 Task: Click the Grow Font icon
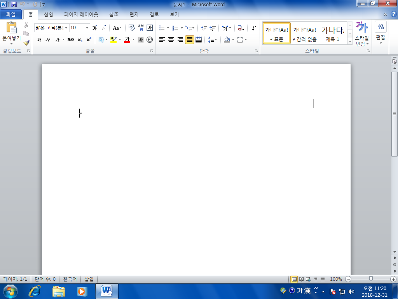(x=95, y=28)
